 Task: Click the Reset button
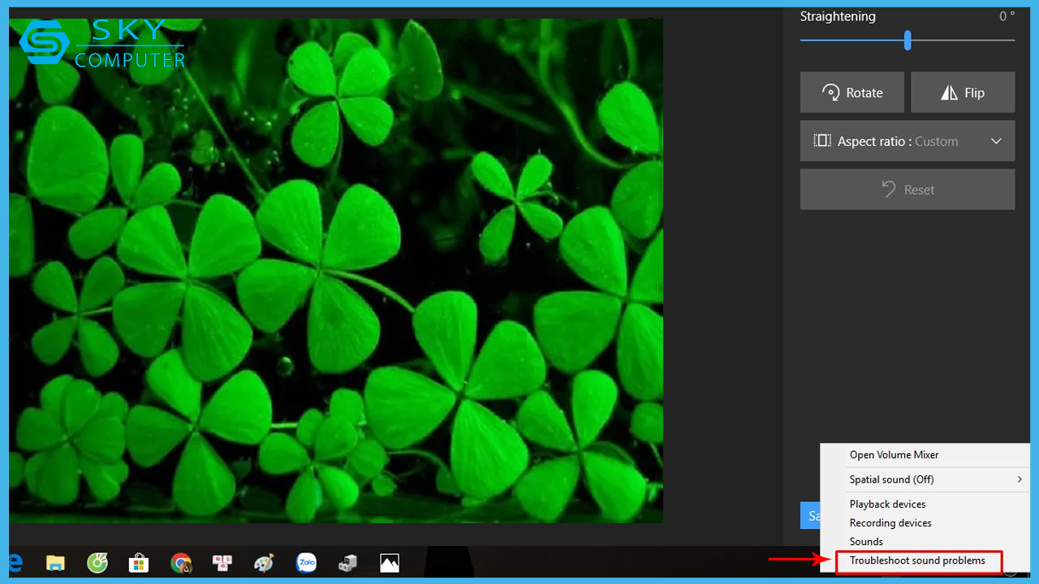(x=907, y=190)
